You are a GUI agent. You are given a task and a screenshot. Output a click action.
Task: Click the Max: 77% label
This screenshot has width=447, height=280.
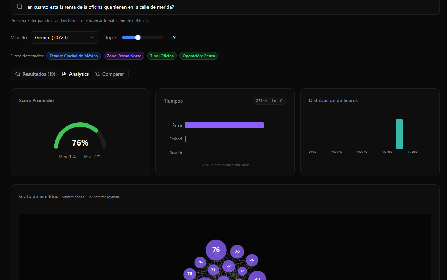[93, 157]
